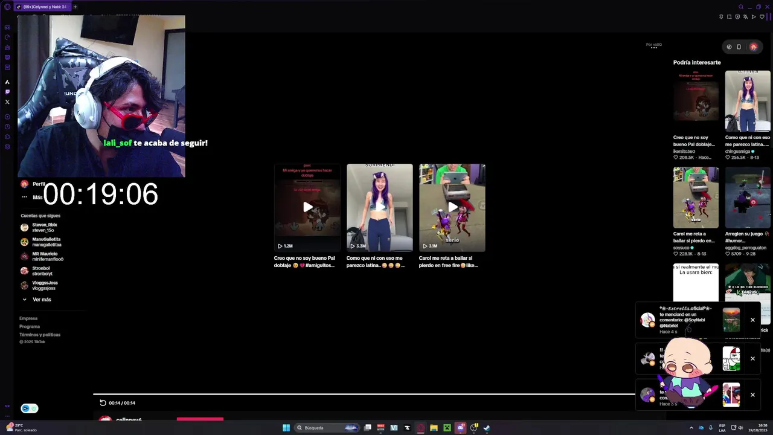The height and width of the screenshot is (435, 773).
Task: Dismiss the Estrella.oficial mention notification
Action: pyautogui.click(x=752, y=320)
